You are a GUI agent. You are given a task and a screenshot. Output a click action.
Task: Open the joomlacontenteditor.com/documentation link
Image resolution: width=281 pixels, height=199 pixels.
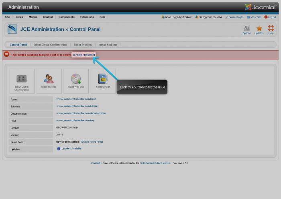tap(81, 113)
